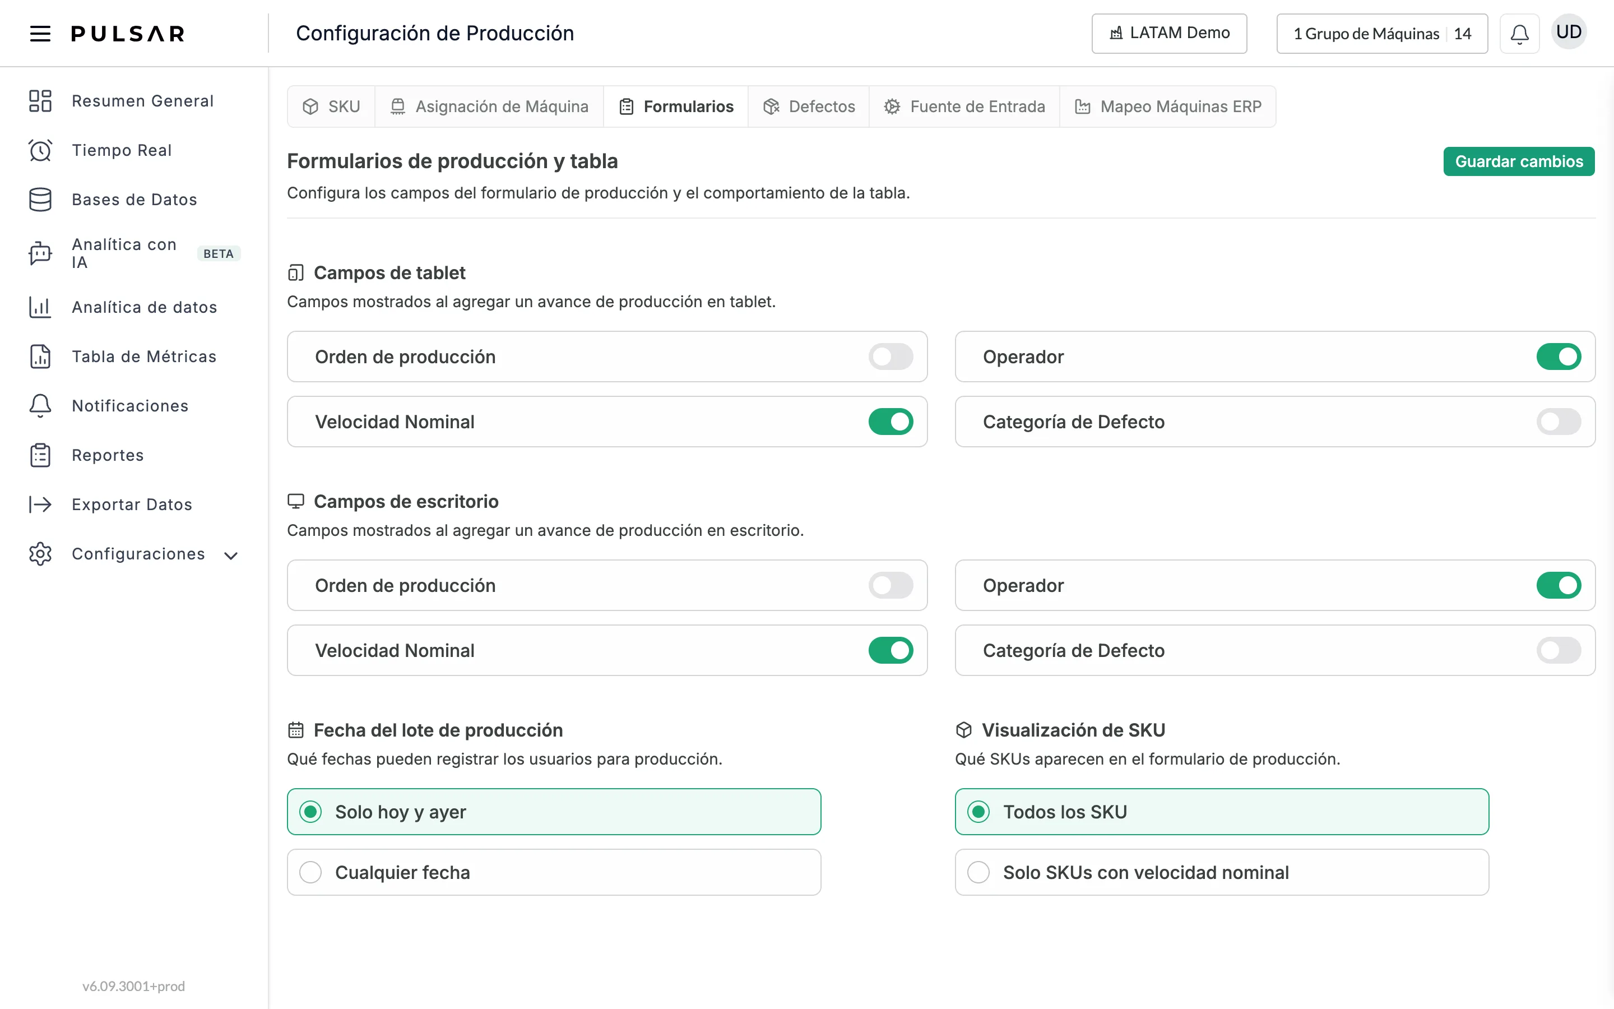Click Guardar cambios button
This screenshot has height=1009, width=1614.
pyautogui.click(x=1519, y=161)
